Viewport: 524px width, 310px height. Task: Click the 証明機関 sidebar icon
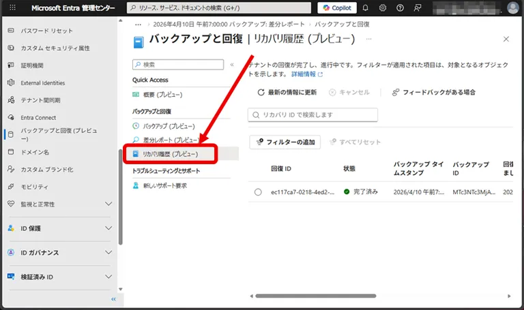click(11, 65)
